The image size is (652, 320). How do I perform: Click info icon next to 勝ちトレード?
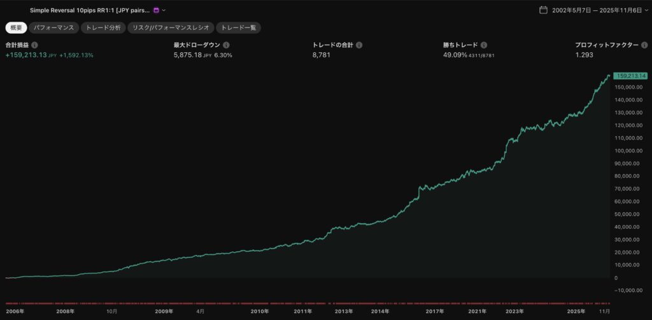click(x=484, y=45)
